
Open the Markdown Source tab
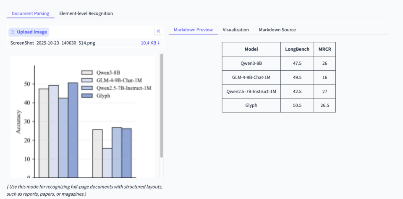pos(277,30)
